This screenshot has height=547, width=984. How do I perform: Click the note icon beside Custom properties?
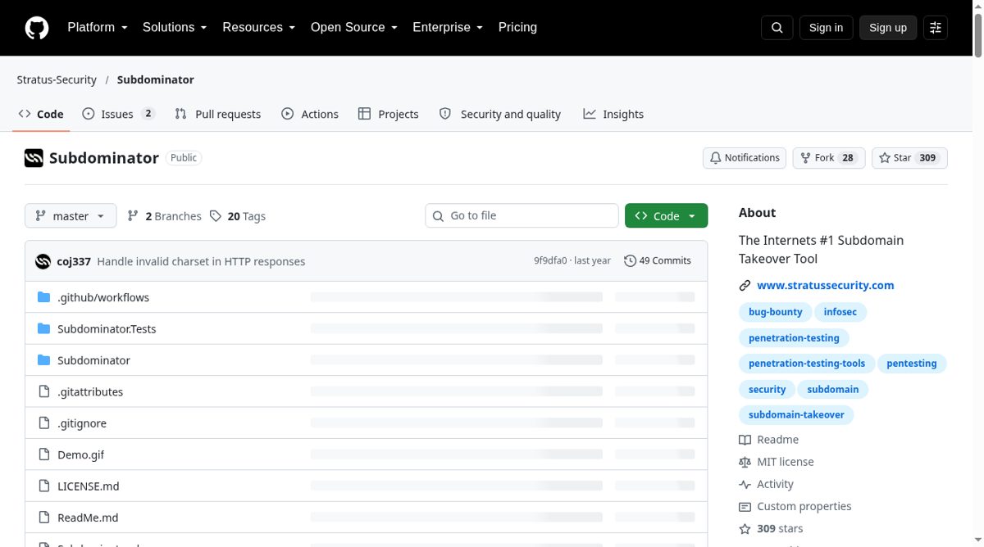tap(745, 507)
